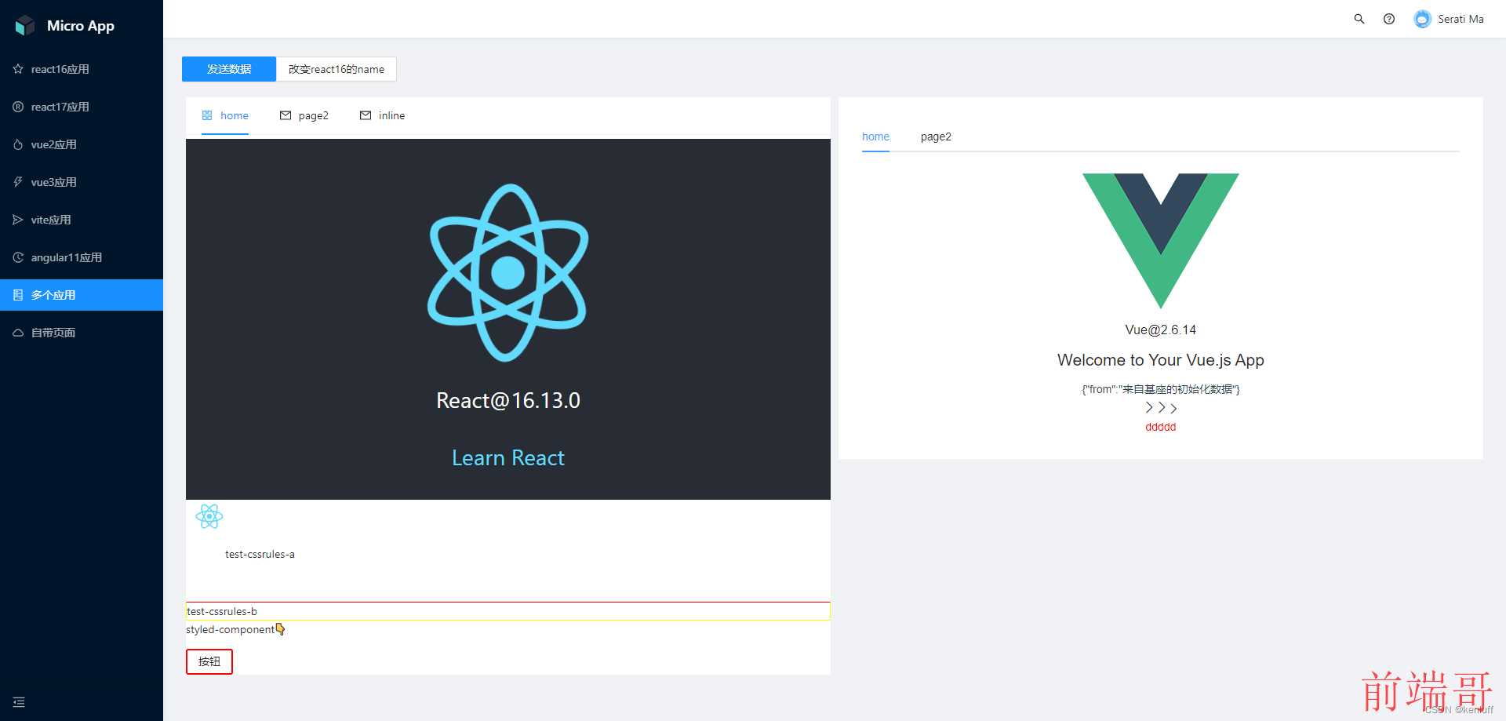Click the 改变react16的name button

coord(336,69)
